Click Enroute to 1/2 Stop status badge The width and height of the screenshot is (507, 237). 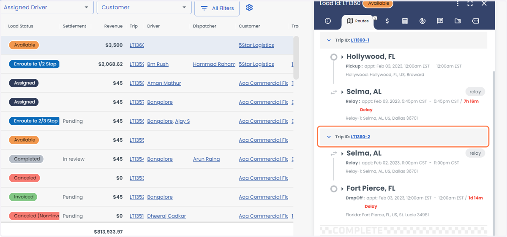click(34, 64)
